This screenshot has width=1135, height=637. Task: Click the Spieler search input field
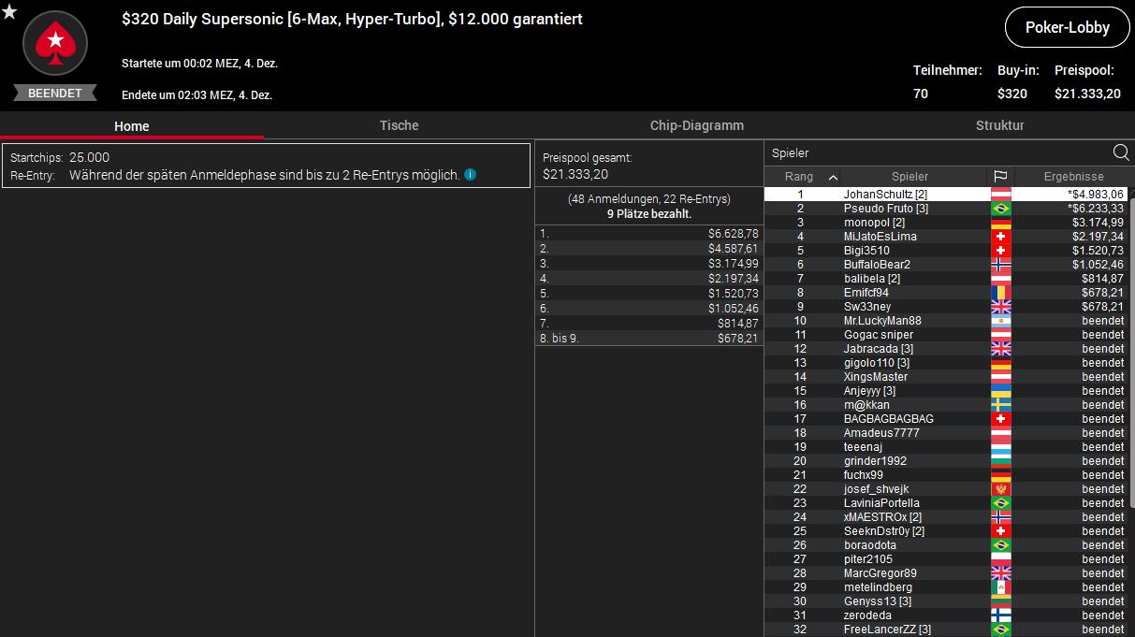[936, 152]
